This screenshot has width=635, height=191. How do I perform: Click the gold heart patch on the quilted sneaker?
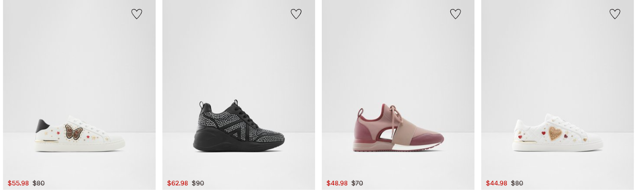[555, 133]
